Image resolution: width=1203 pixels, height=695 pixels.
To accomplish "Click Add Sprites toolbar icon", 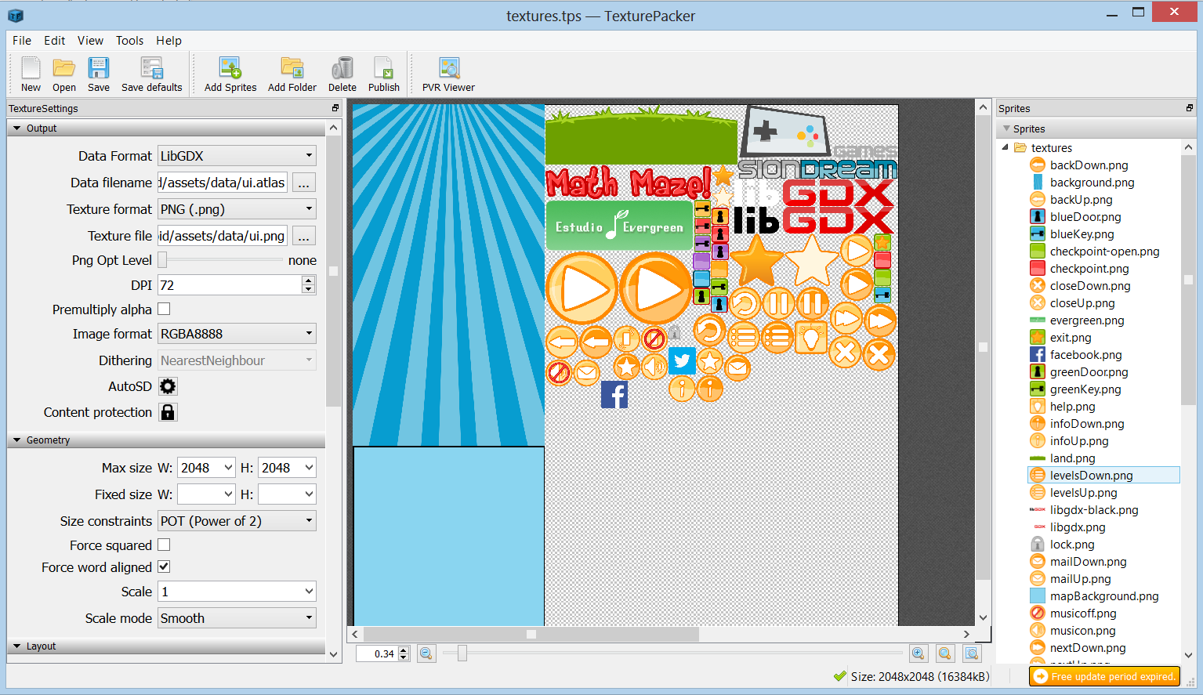I will coord(230,74).
